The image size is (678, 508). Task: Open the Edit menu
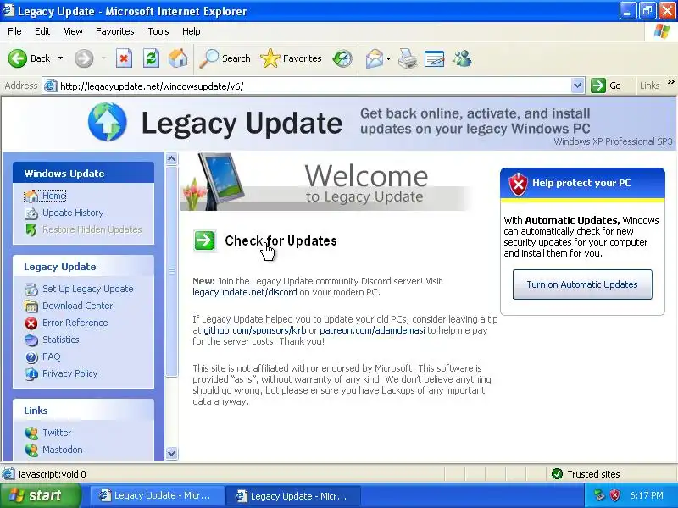(x=42, y=31)
